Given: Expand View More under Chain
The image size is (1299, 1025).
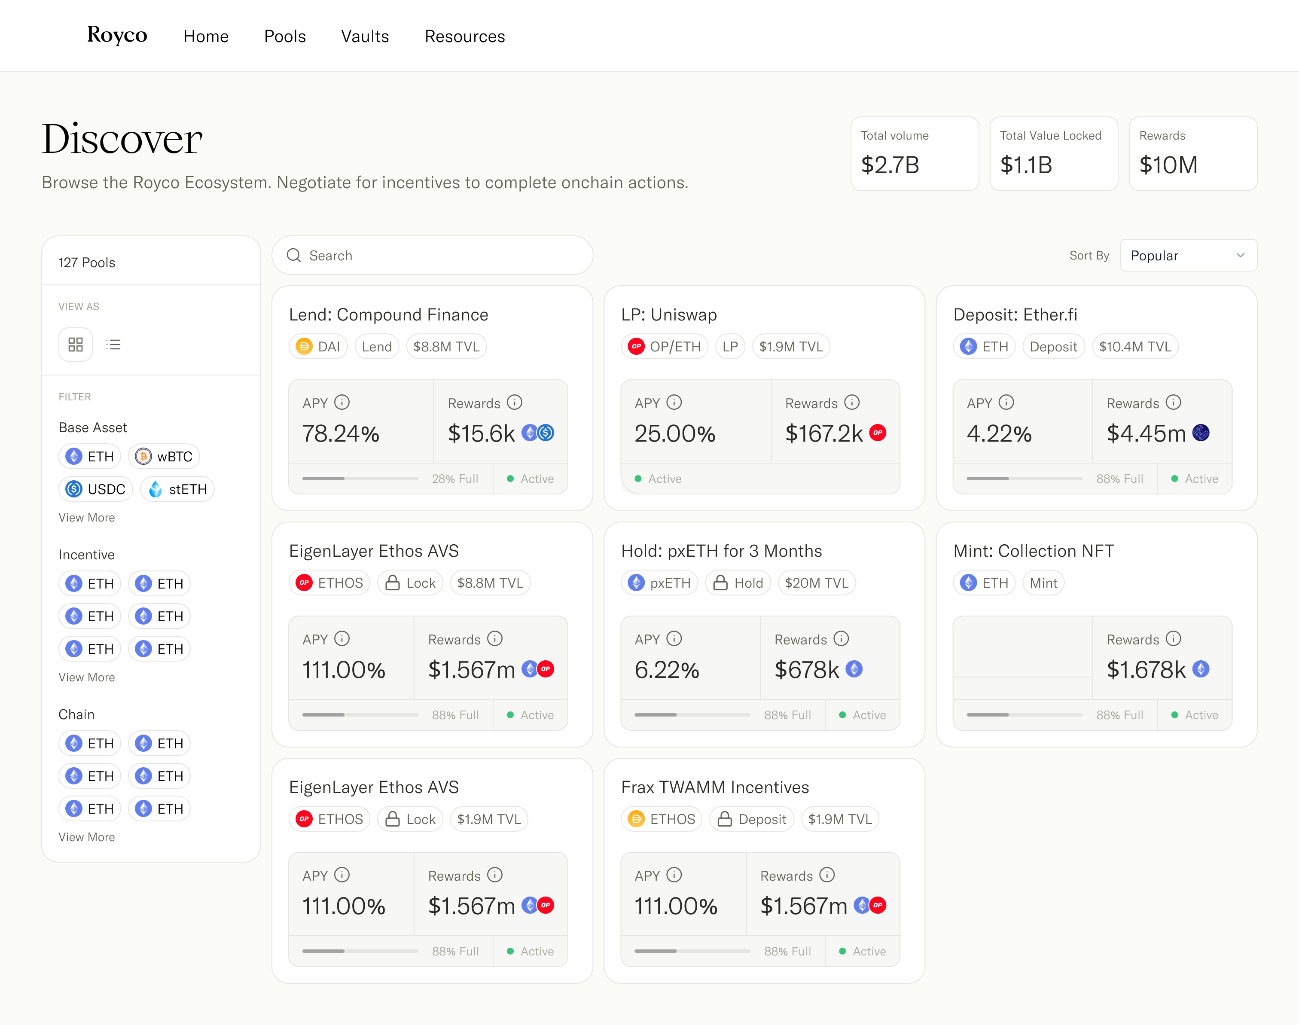Looking at the screenshot, I should click(86, 837).
